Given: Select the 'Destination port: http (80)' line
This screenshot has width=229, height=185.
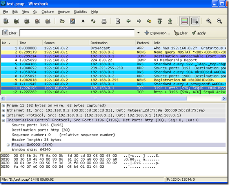Looking at the screenshot, I should pos(41,130).
